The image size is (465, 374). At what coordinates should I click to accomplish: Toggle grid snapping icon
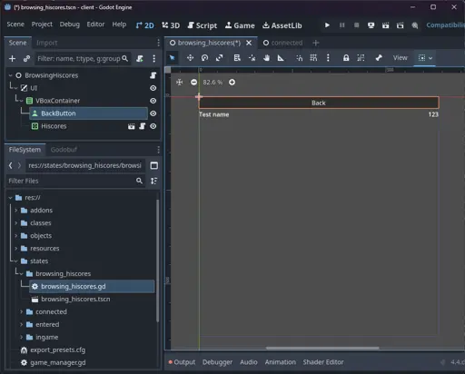tap(313, 58)
